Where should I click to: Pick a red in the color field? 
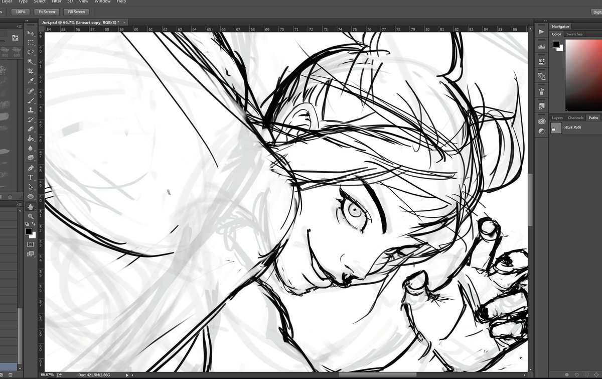[x=584, y=74]
